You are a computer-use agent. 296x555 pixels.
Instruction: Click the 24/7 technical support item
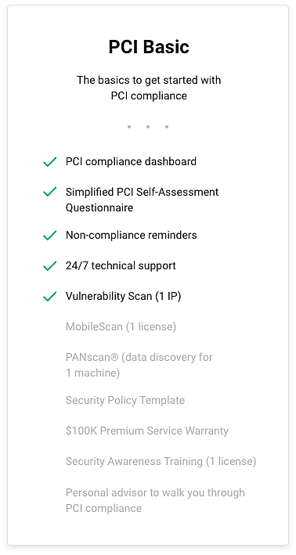[x=121, y=266]
